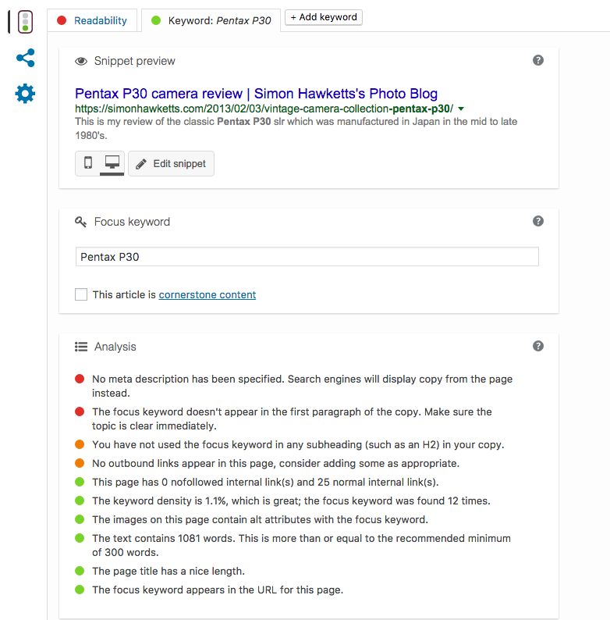Screen dimensions: 610x620
Task: Click 'No meta description has been specified' text
Action: (302, 386)
